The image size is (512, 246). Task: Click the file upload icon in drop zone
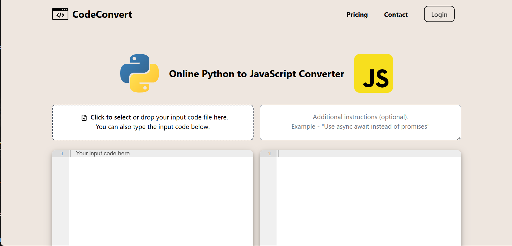pyautogui.click(x=84, y=118)
